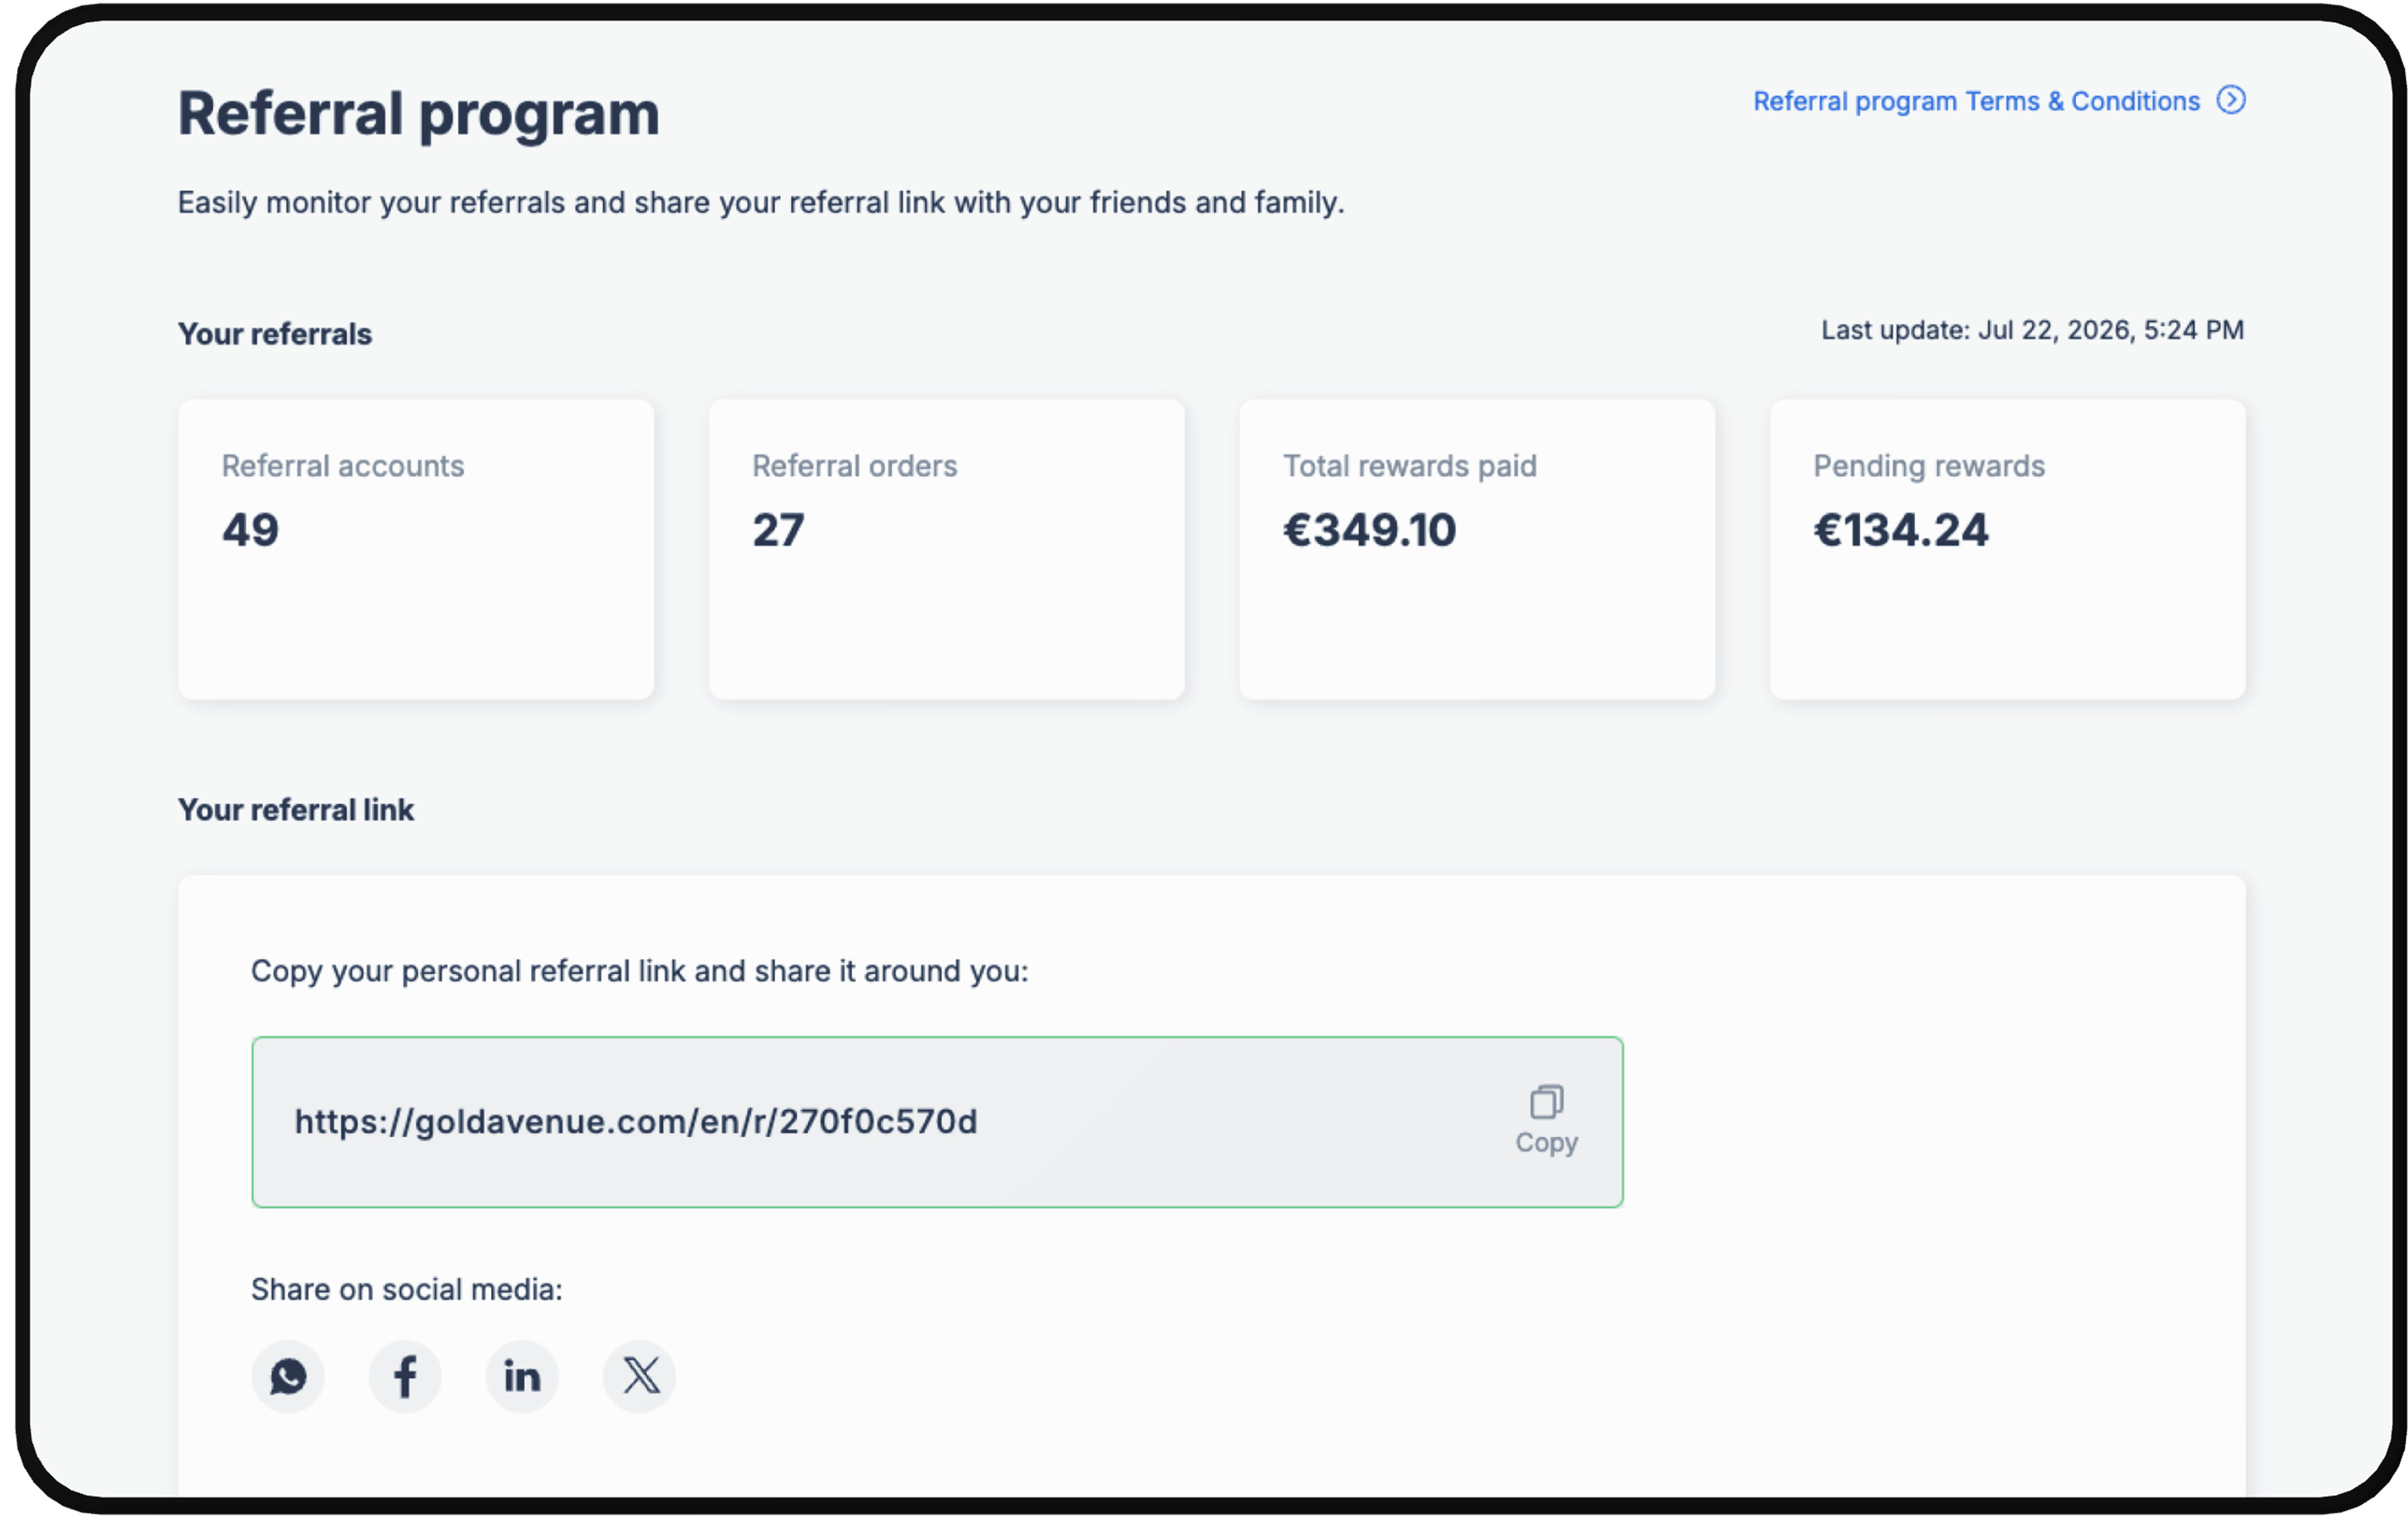Open Referral program Terms & Conditions link
Image resolution: width=2408 pixels, height=1520 pixels.
click(x=1976, y=101)
